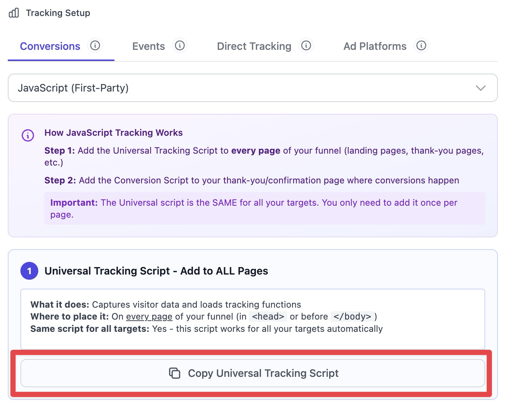509x404 pixels.
Task: Click the Step 1: label text
Action: (59, 151)
